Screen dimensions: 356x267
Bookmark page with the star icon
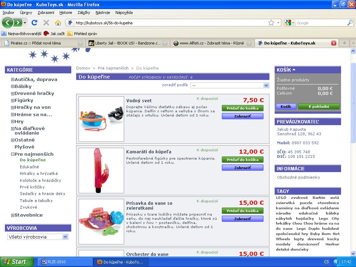coord(271,23)
